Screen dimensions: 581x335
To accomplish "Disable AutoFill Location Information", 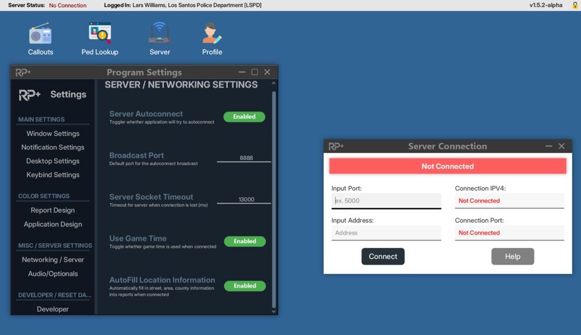I will pyautogui.click(x=245, y=286).
